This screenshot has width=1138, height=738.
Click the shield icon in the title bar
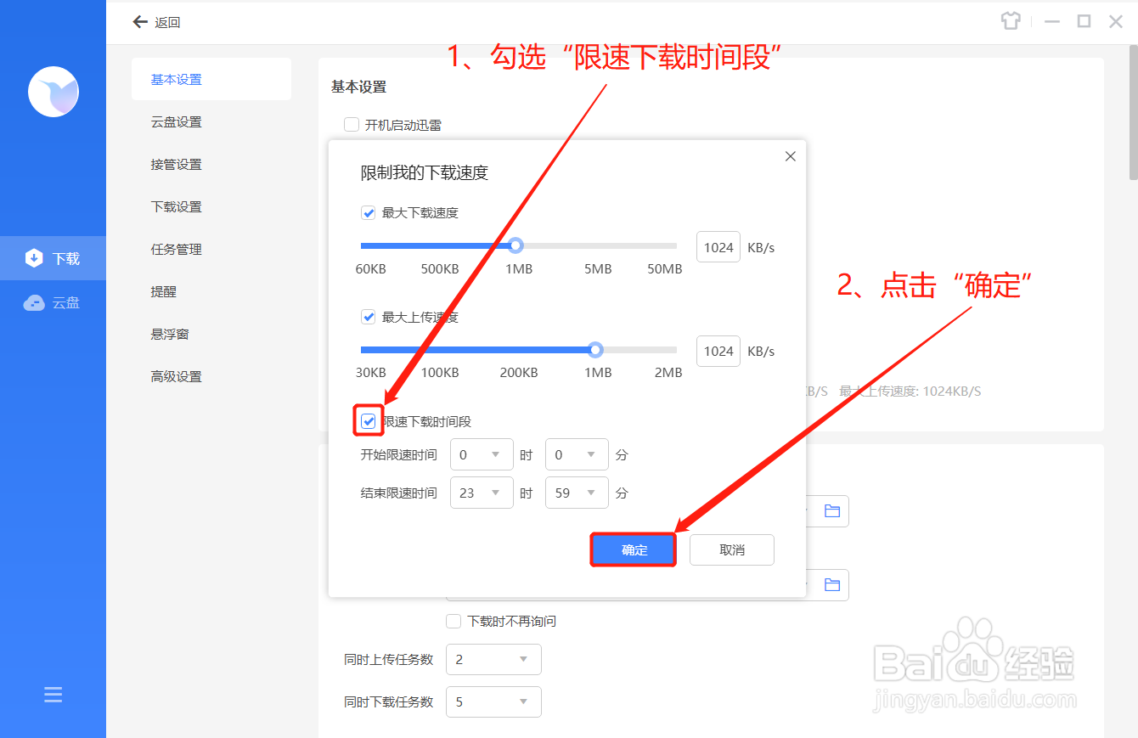coord(1011,20)
